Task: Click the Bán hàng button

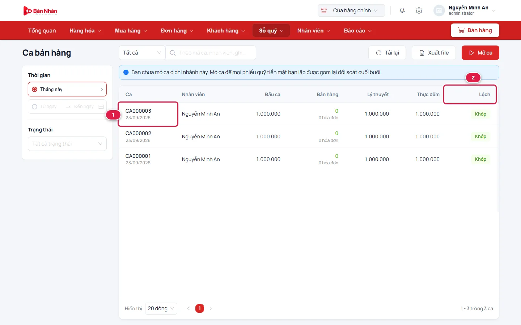Action: [475, 30]
